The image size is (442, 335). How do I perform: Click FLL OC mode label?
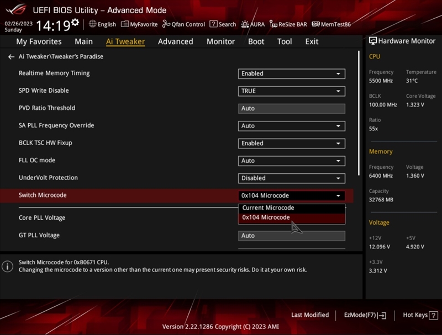(x=37, y=160)
